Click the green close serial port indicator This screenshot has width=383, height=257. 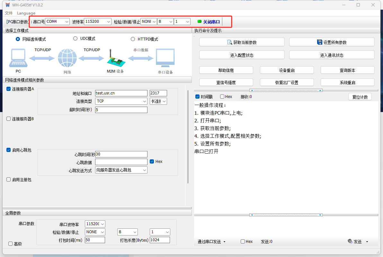pos(200,22)
